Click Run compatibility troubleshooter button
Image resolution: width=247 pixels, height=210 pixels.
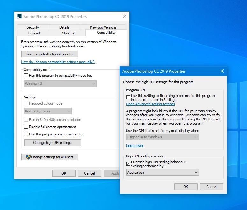point(50,54)
